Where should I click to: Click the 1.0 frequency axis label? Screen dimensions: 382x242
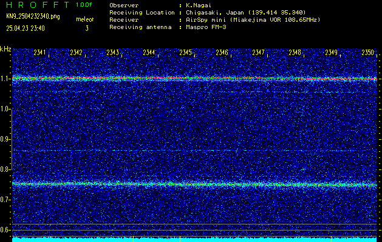coord(5,110)
